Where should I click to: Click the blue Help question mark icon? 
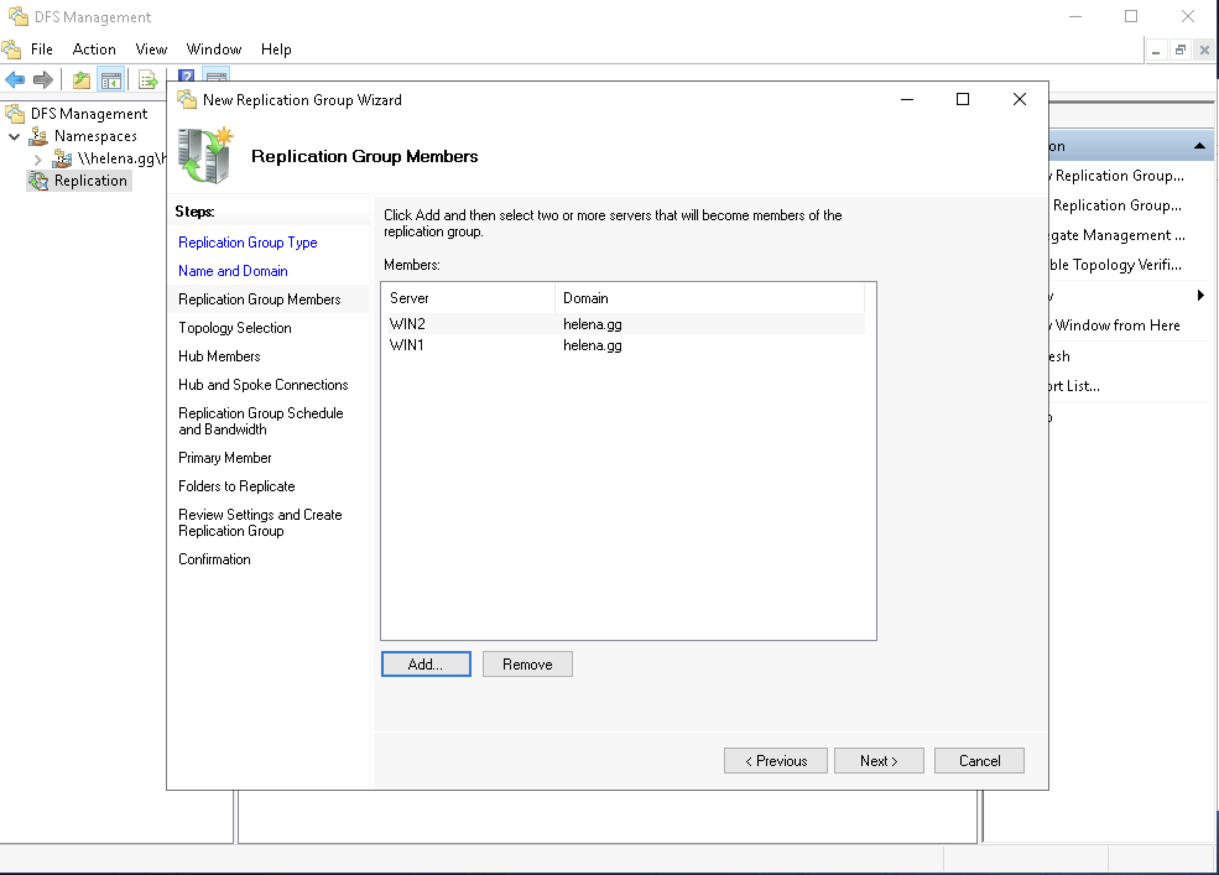[x=186, y=75]
